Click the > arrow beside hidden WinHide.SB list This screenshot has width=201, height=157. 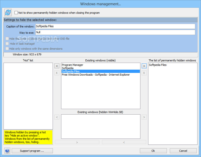pos(144,117)
